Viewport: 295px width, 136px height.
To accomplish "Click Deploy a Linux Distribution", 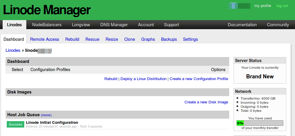I will click(143, 79).
